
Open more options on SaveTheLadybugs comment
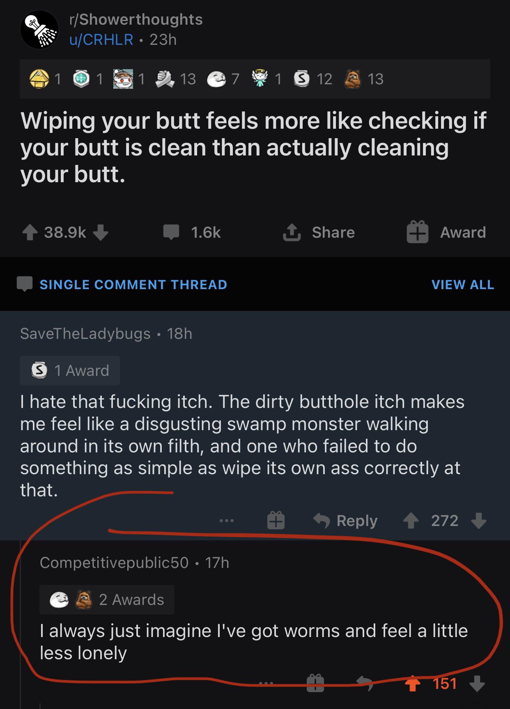pyautogui.click(x=226, y=521)
